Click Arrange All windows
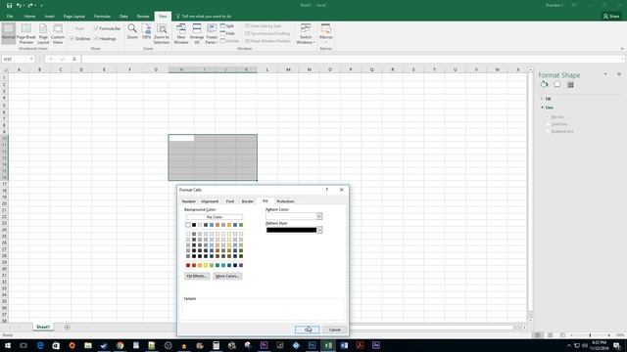Viewport: 627px width, 352px height. [x=197, y=33]
